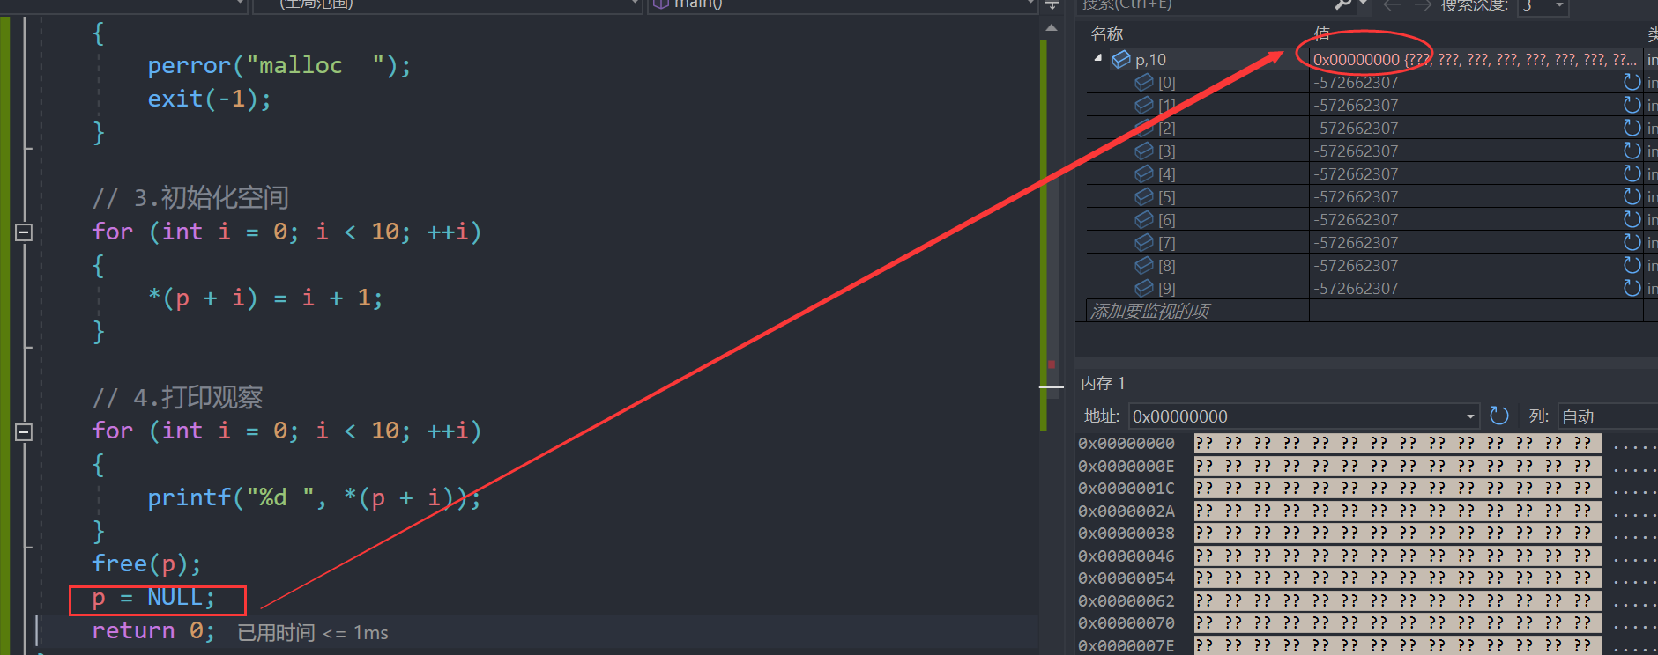Click the memory address input field
The height and width of the screenshot is (655, 1658).
(1296, 416)
